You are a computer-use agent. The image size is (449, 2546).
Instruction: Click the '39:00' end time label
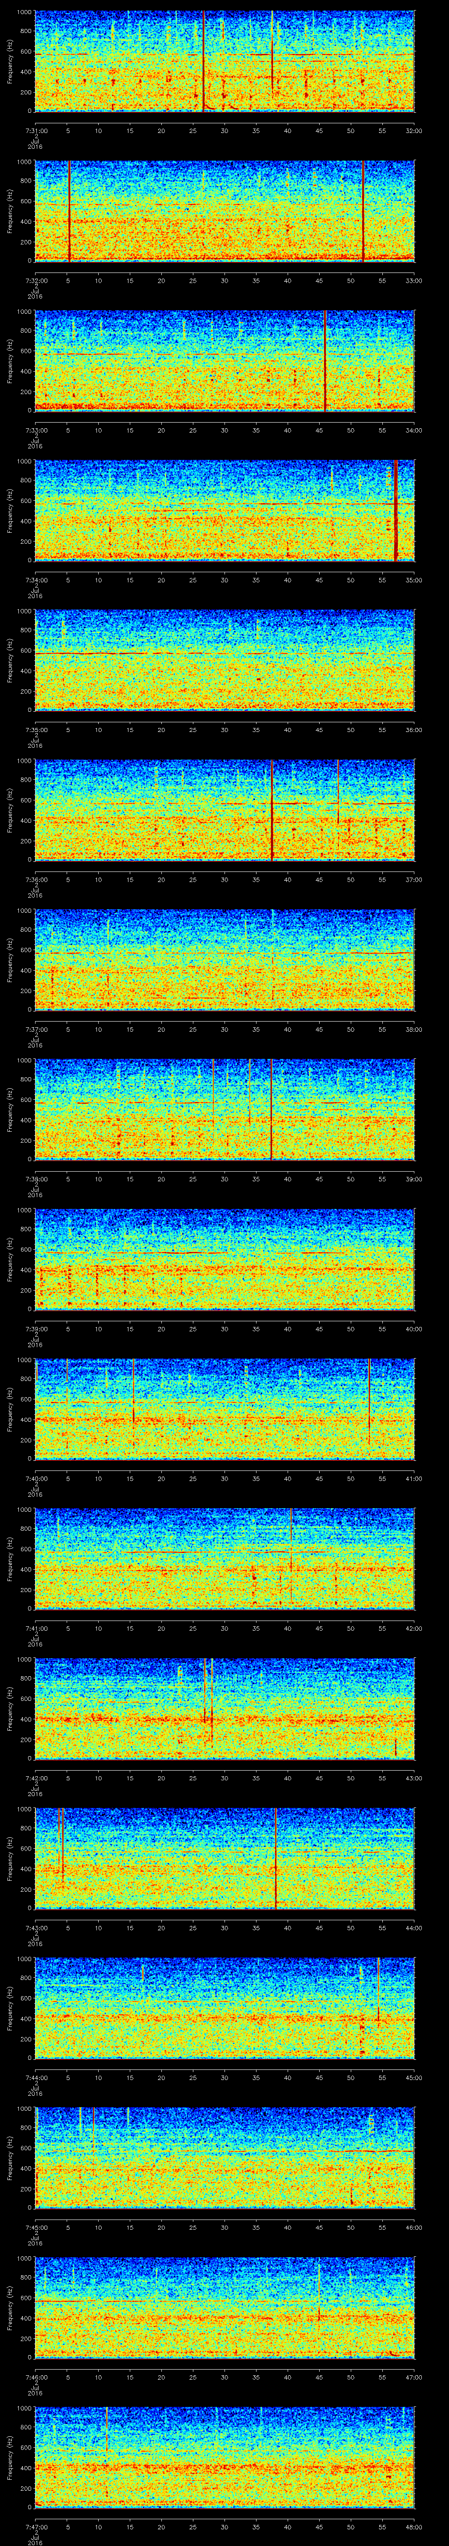(413, 1180)
